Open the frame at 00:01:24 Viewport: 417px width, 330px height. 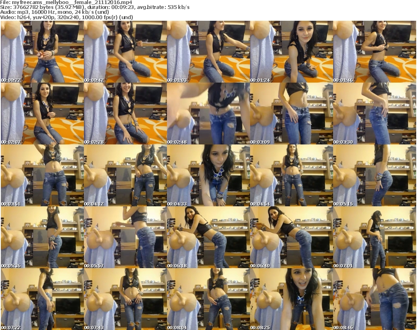(x=292, y=52)
